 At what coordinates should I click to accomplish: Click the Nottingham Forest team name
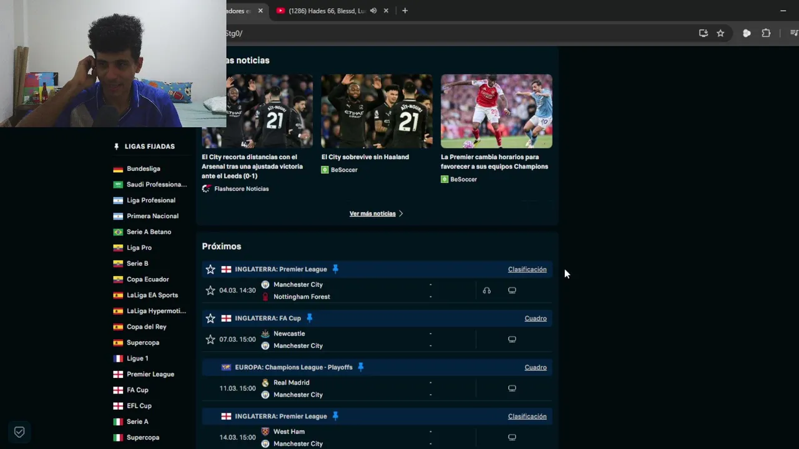(x=301, y=297)
